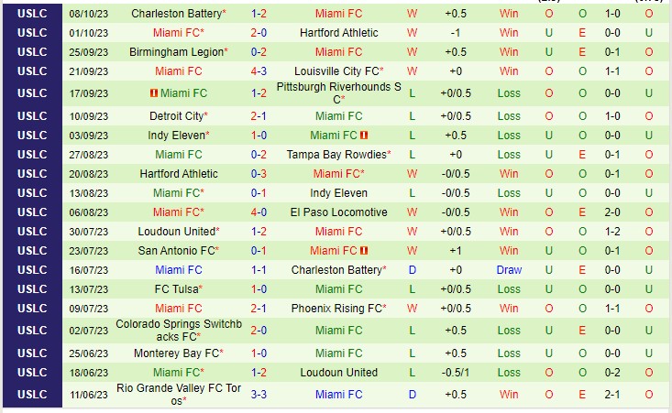Click red card icon in Indy Eleven 1-0 match
This screenshot has width=672, height=413.
pos(364,136)
